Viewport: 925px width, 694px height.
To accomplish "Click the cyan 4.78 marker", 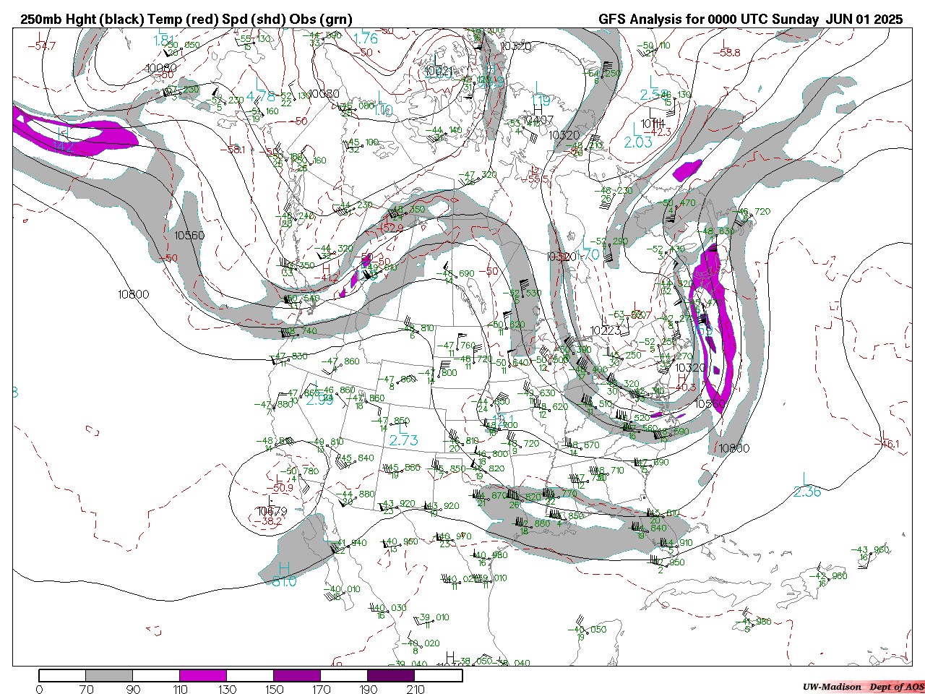I will (x=260, y=96).
